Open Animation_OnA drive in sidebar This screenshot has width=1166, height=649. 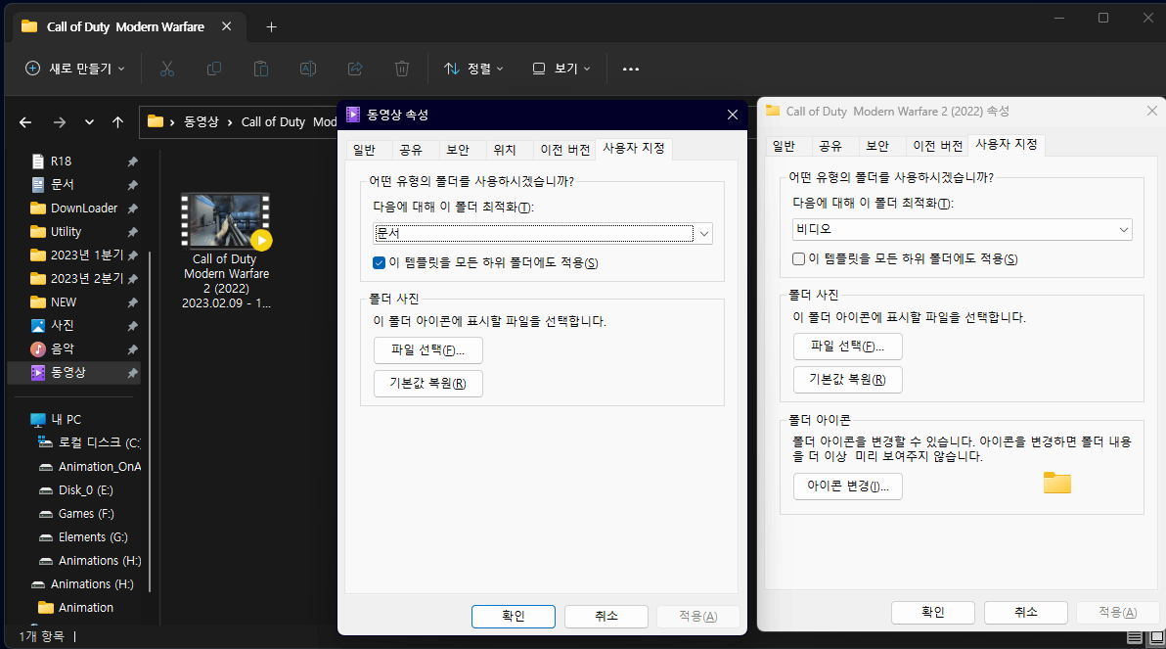pyautogui.click(x=99, y=466)
